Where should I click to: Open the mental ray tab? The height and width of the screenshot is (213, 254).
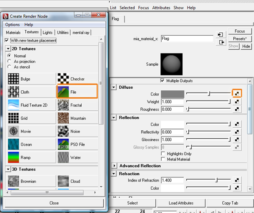pos(81,33)
